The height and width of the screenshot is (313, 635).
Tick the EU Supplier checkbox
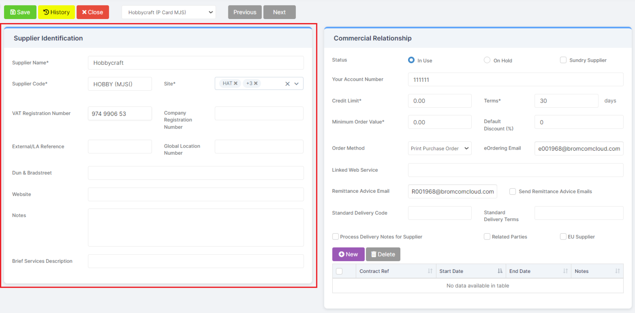point(563,237)
